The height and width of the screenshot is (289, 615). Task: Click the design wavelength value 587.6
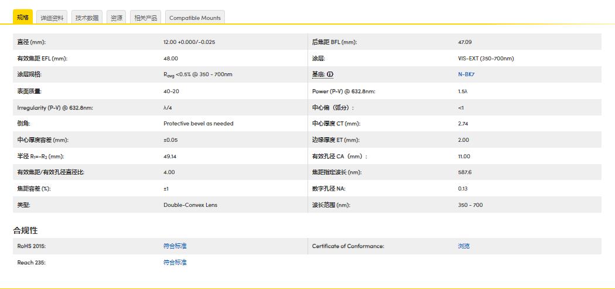(465, 172)
